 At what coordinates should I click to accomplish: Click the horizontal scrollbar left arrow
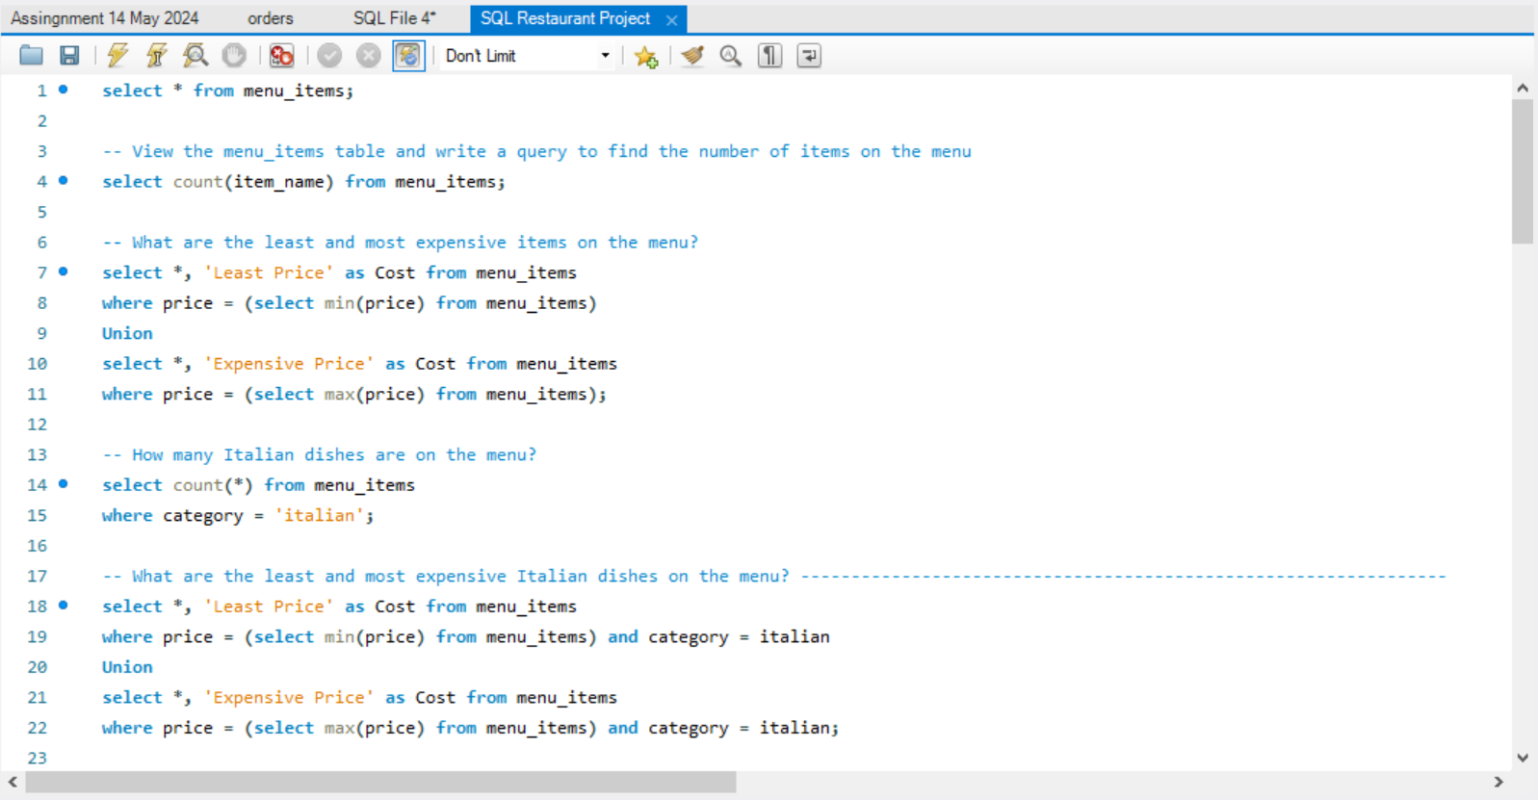(13, 782)
